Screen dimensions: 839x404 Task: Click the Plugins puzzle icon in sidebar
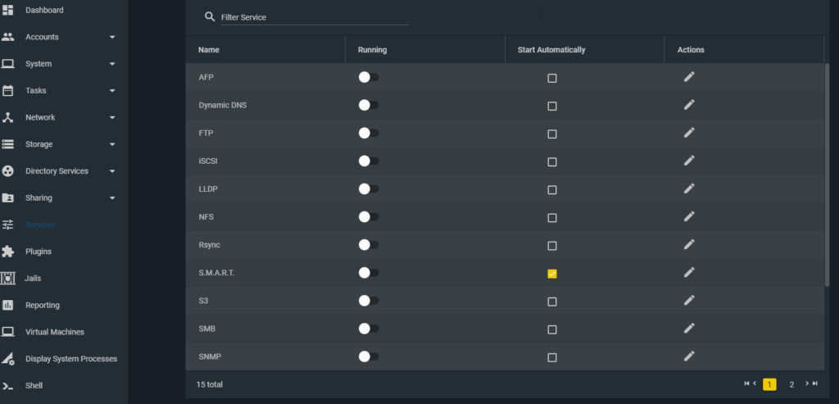click(x=8, y=252)
